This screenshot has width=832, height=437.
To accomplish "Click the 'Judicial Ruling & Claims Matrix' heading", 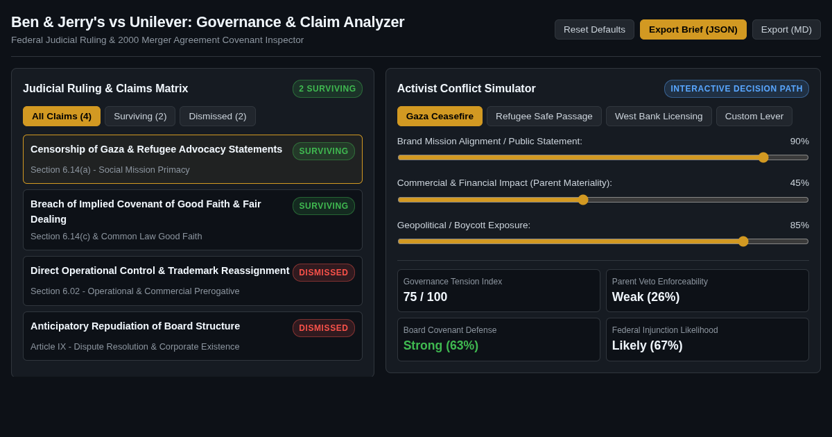I will pyautogui.click(x=105, y=89).
